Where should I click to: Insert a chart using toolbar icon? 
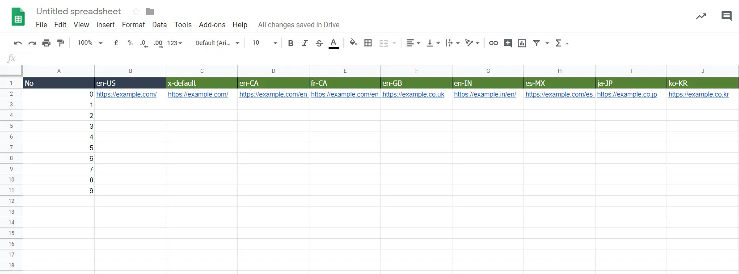click(522, 43)
